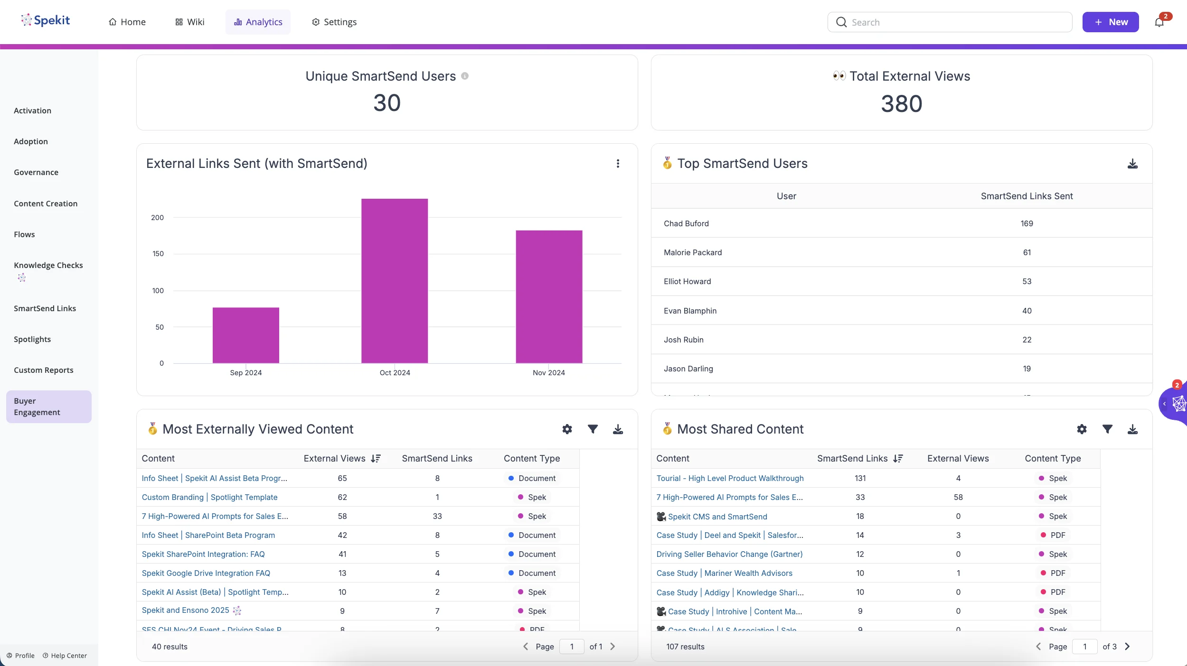Select the Analytics tab
1187x666 pixels.
[x=258, y=22]
